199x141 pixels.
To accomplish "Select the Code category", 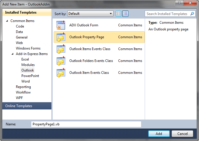I will coord(20,26).
